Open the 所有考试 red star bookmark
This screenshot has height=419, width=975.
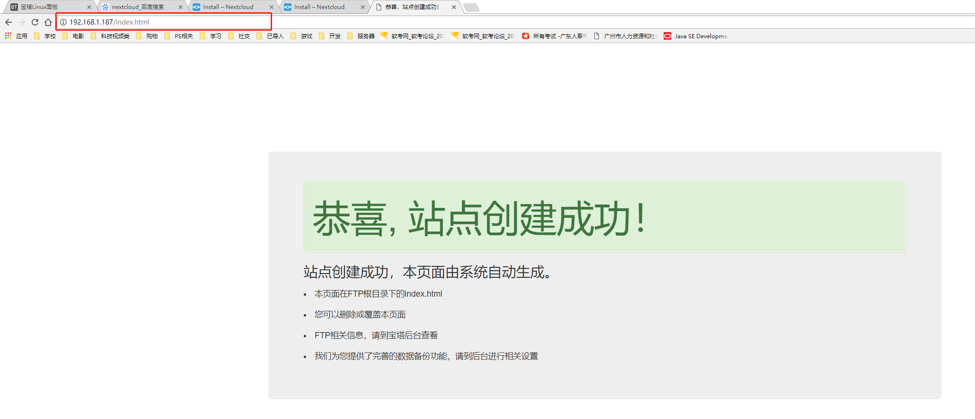[x=554, y=36]
